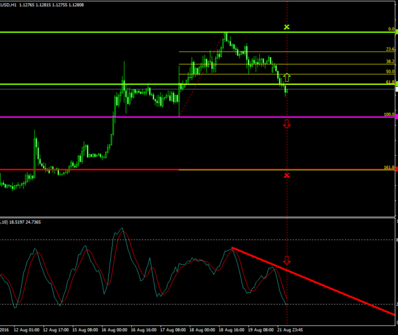Select the red down arrow below the magenta line
This screenshot has width=398, height=335.
coord(287,125)
